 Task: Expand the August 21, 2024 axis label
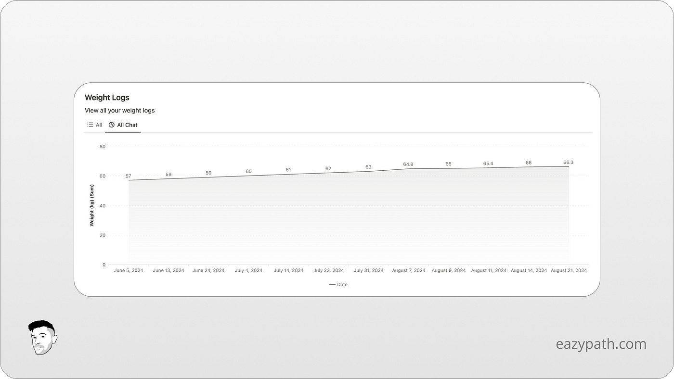pos(569,270)
